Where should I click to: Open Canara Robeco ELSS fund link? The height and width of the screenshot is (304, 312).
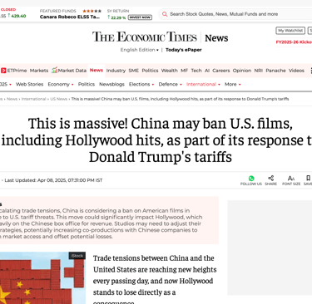[x=70, y=17]
